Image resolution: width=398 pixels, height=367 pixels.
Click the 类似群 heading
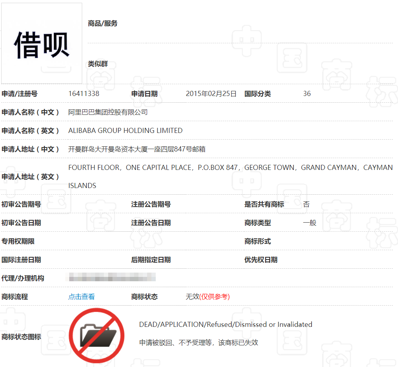tap(98, 64)
